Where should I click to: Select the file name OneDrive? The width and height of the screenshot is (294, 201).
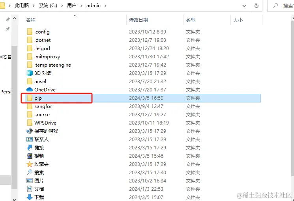[x=45, y=89]
